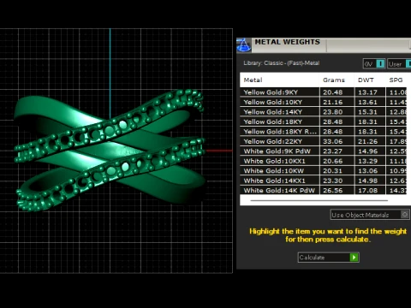The image size is (411, 308).
Task: Click the Metal Weights scale icon
Action: [x=243, y=45]
